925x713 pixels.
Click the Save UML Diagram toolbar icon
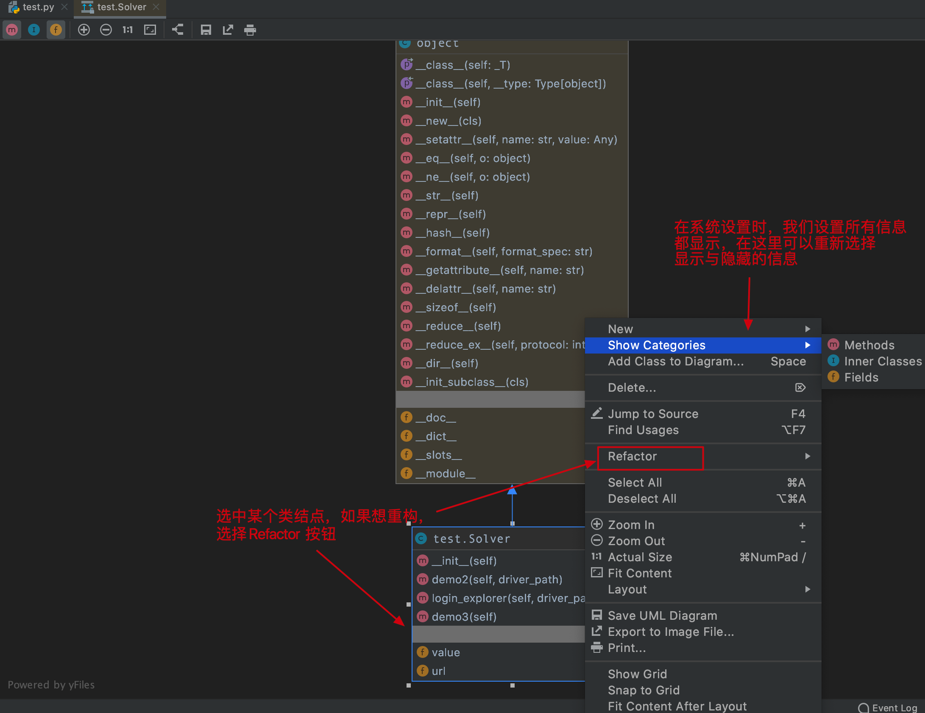pyautogui.click(x=206, y=30)
